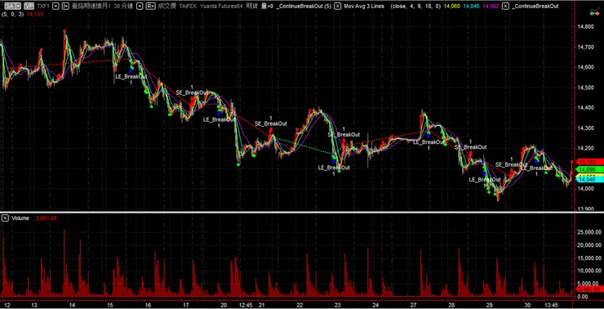Click the 14,300 price axis label
Screen dimensions: 604x309
tap(585, 128)
